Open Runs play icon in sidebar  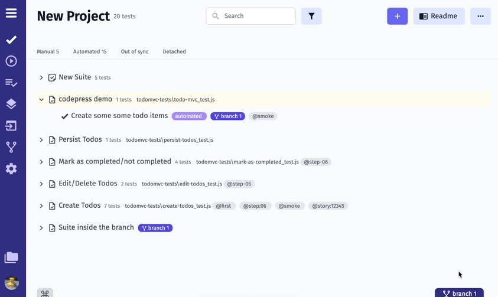[x=11, y=61]
